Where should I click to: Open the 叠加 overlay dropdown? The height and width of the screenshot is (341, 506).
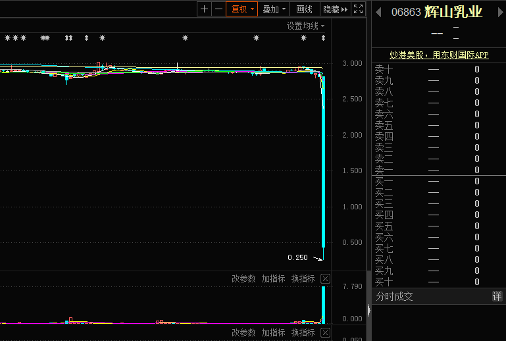click(x=274, y=9)
